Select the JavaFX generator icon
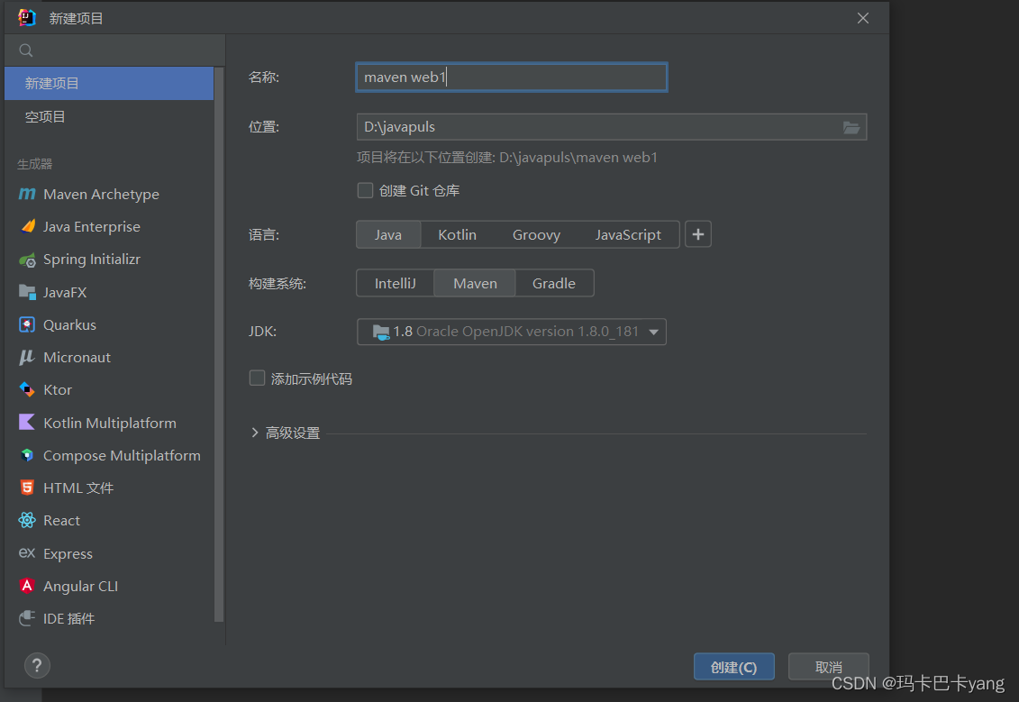This screenshot has width=1019, height=702. click(x=27, y=292)
